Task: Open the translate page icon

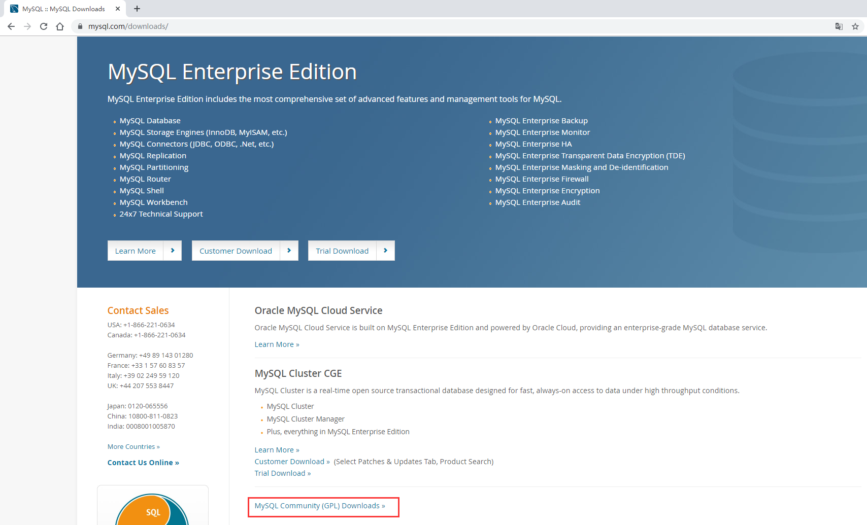Action: 839,26
